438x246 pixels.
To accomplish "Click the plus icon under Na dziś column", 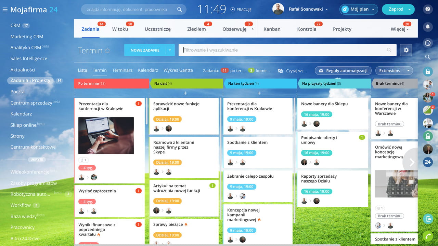I will click(185, 93).
